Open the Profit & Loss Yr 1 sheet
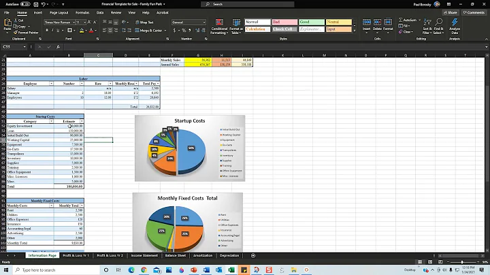The image size is (490, 275). pos(76,256)
